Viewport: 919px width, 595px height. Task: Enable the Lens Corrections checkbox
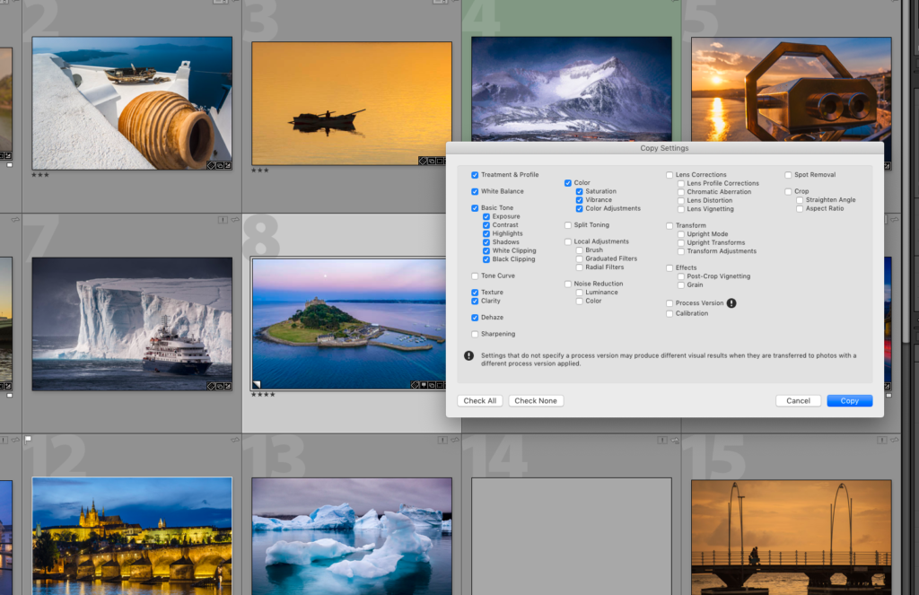click(x=670, y=175)
